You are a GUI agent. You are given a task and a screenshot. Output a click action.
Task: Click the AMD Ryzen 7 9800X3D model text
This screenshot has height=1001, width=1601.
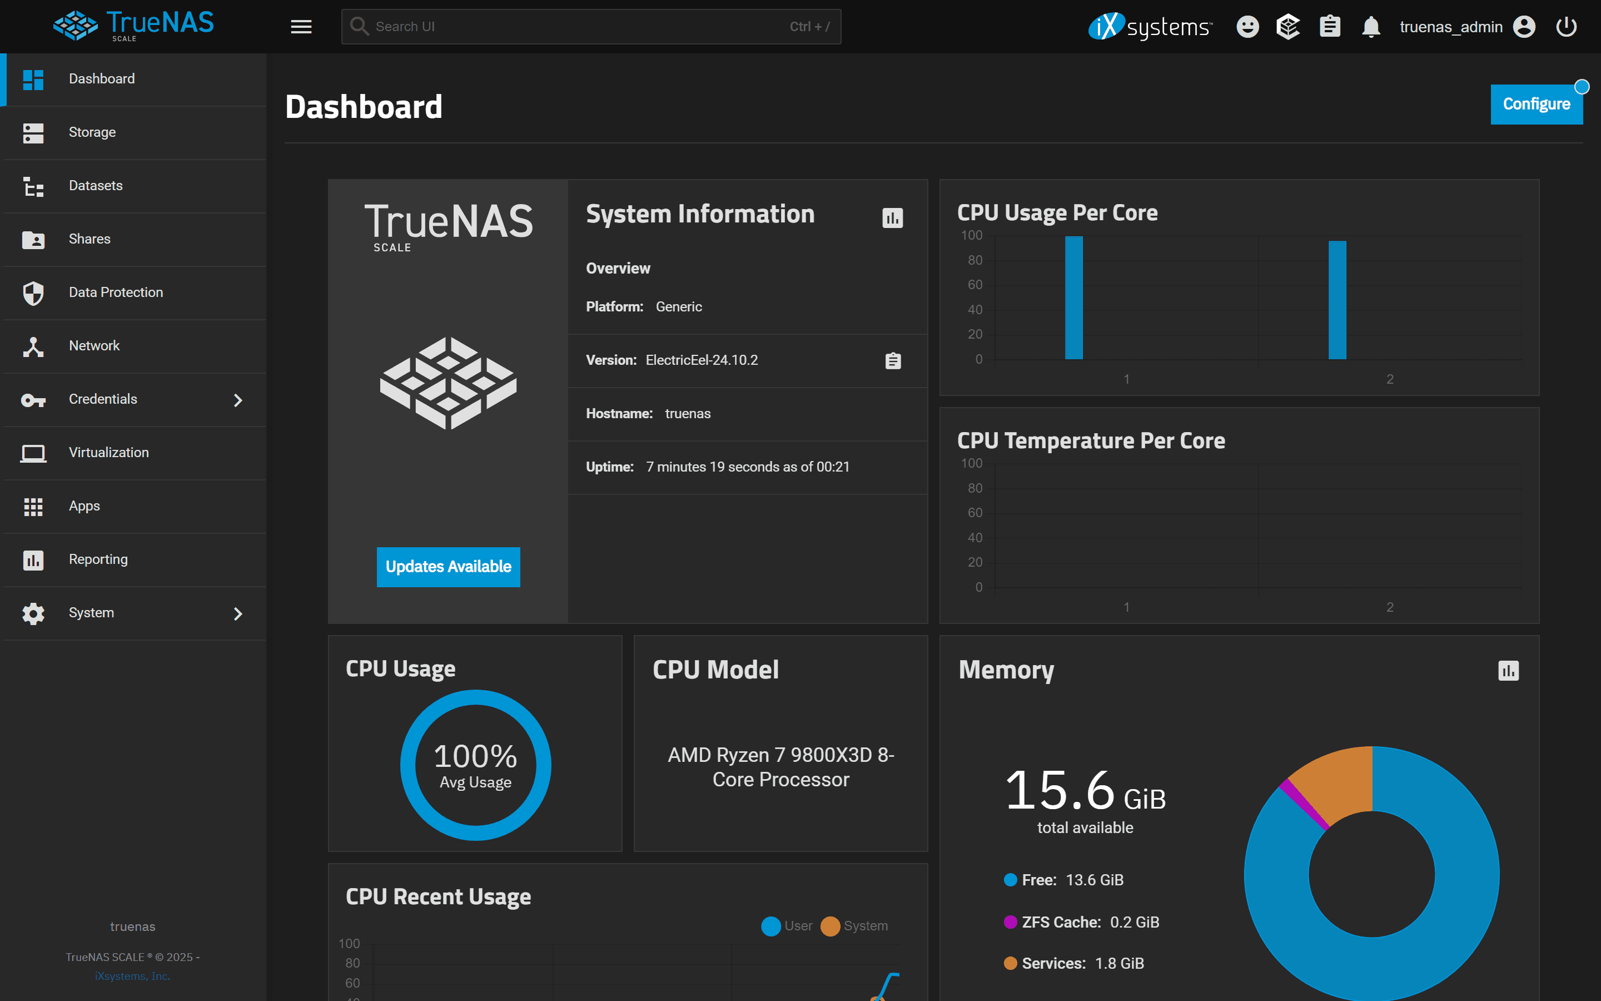[x=780, y=767]
